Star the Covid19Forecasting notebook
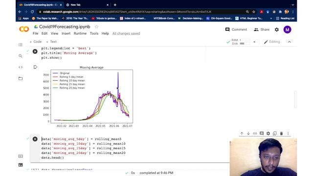 (97, 26)
